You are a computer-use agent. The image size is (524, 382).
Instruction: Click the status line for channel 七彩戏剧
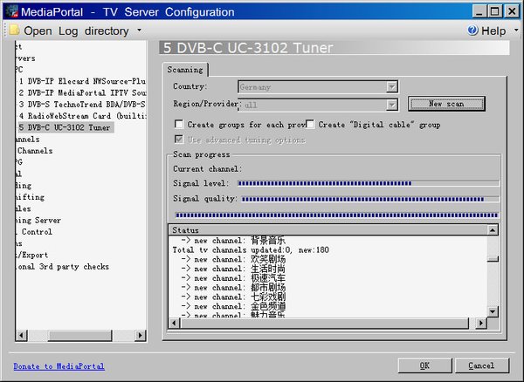[x=233, y=297]
